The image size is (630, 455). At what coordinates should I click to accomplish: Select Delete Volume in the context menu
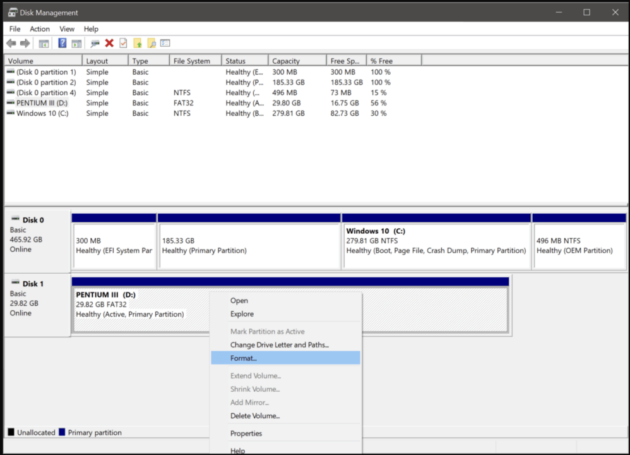coord(254,416)
